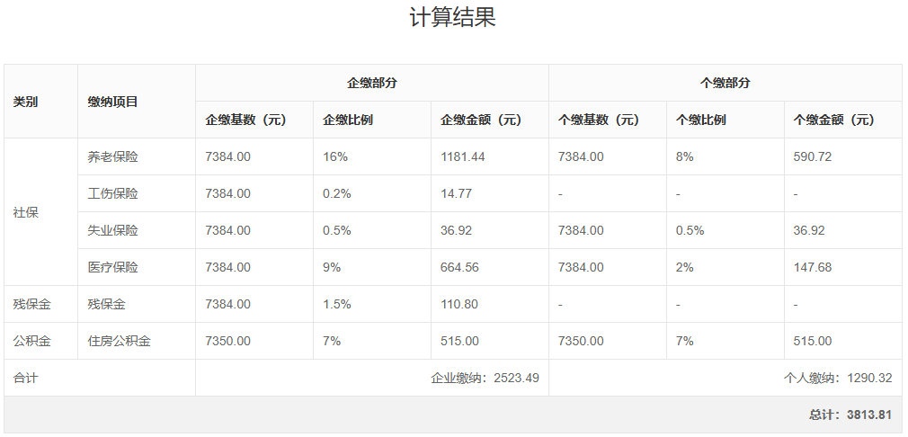Select the 16% 企缴比例 for 养老保险

pos(335,156)
